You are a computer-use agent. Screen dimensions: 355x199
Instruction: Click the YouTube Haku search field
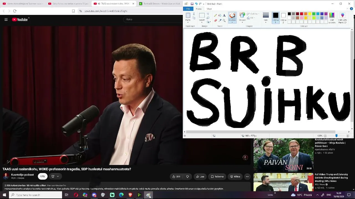tap(153, 19)
